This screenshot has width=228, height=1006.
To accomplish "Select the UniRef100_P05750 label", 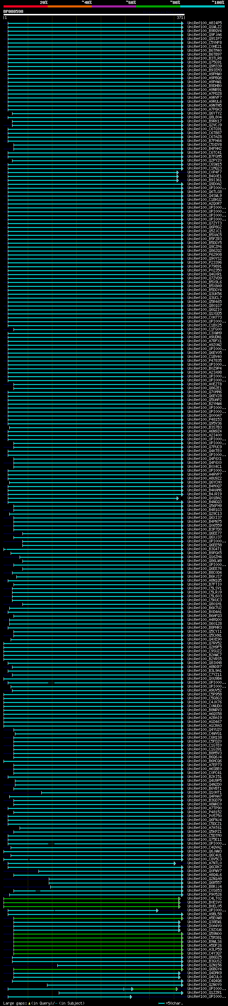I will coord(204,816).
